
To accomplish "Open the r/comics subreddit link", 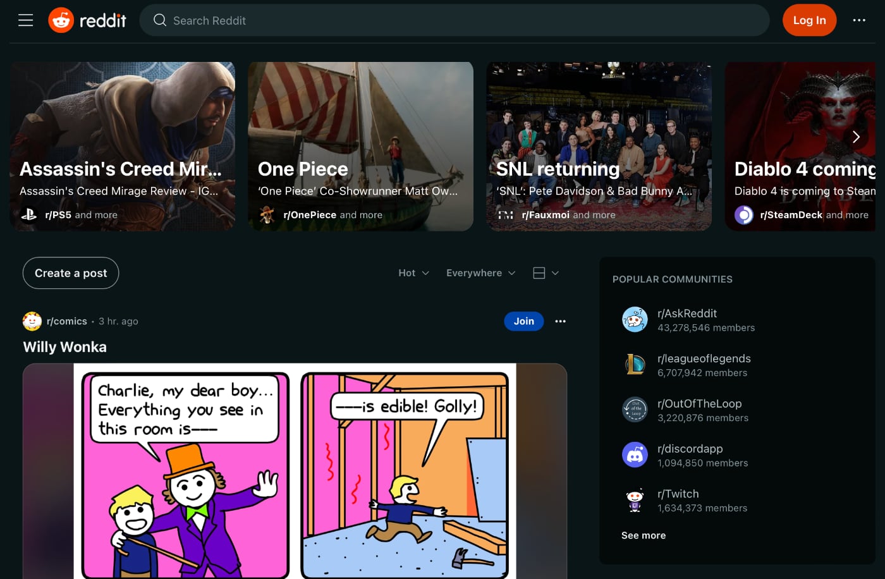I will [x=67, y=321].
